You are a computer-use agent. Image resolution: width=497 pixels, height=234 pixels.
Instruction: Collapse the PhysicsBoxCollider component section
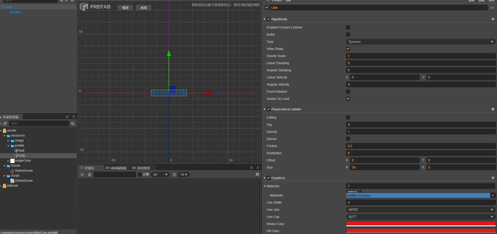tap(265, 109)
